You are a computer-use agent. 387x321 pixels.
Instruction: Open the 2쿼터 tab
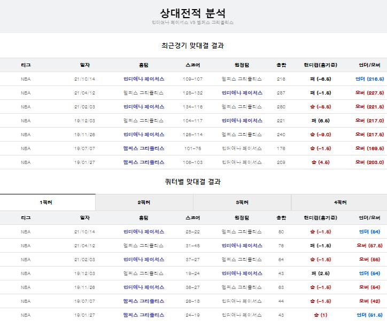click(144, 202)
